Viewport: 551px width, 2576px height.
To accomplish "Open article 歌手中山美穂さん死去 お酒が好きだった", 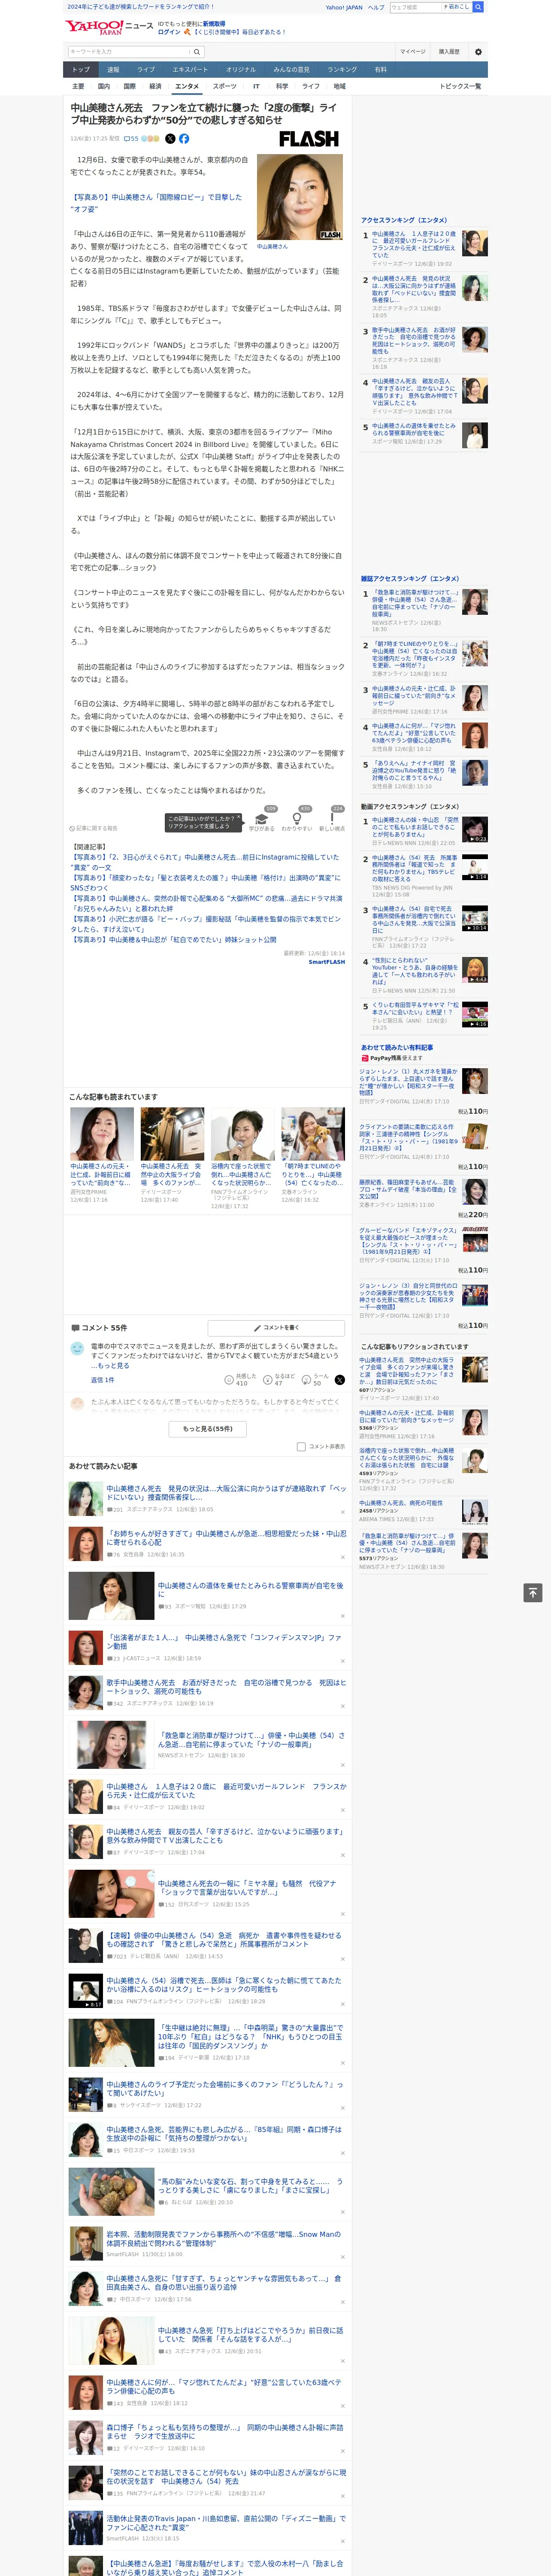I will (226, 1686).
